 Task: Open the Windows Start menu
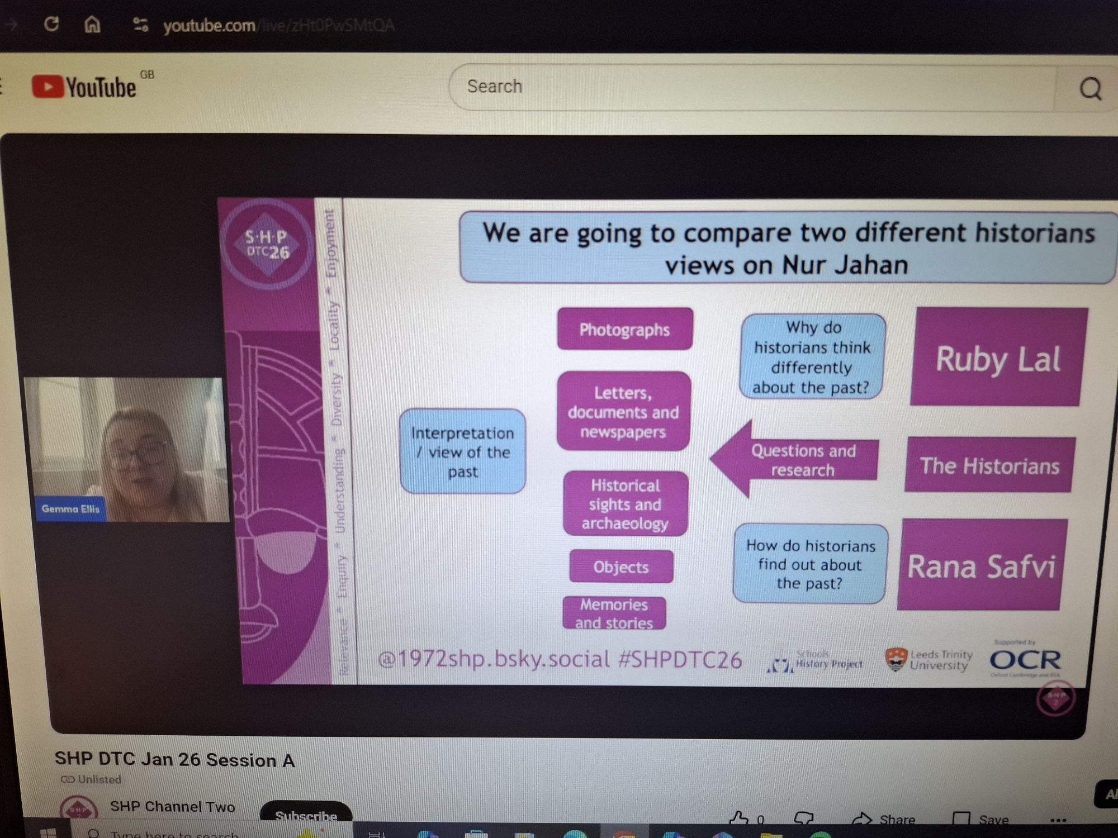point(49,833)
